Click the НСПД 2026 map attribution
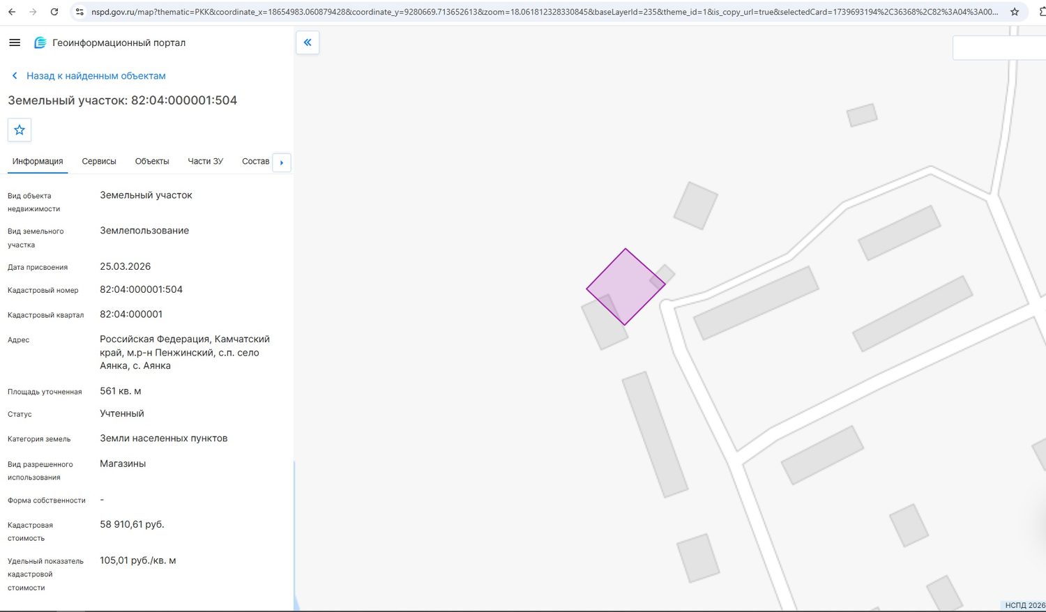 click(1025, 605)
